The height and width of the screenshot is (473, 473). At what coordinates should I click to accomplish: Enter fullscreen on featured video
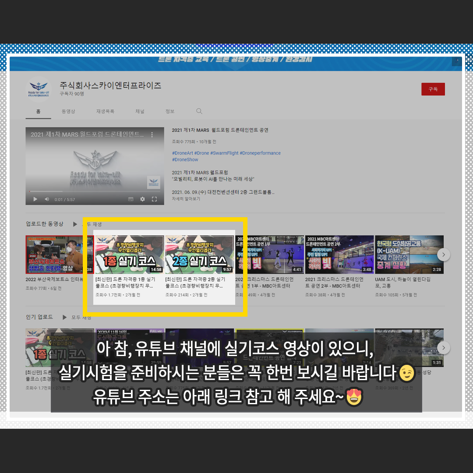coord(154,199)
